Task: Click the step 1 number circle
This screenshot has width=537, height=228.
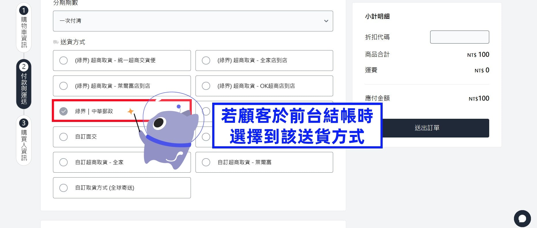Action: coord(24,11)
